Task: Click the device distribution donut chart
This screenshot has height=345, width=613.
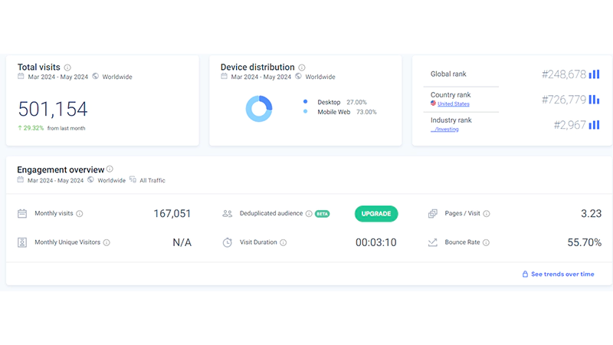Action: click(259, 107)
